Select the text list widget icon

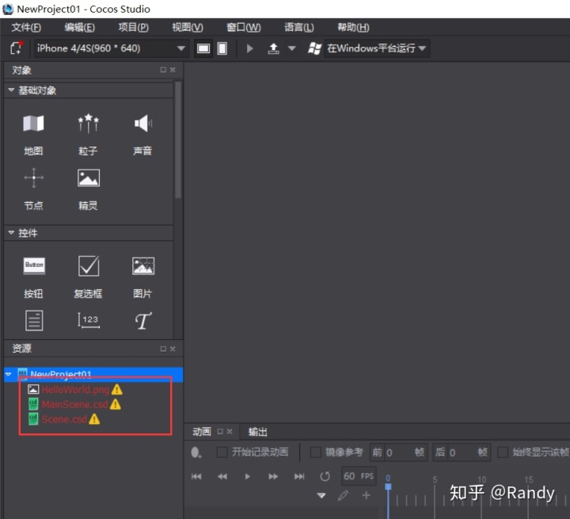pos(34,321)
